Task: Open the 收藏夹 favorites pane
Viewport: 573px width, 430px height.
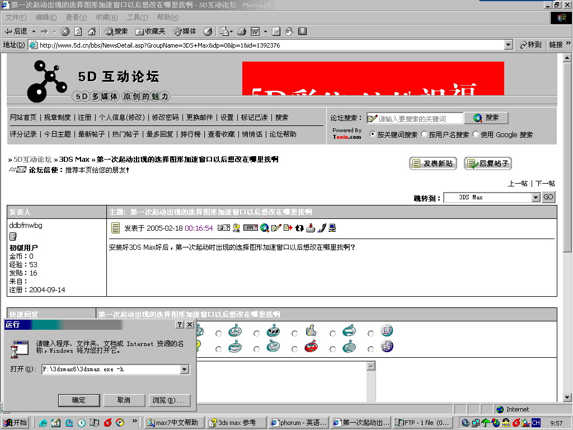Action: pyautogui.click(x=150, y=32)
